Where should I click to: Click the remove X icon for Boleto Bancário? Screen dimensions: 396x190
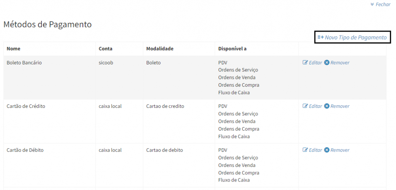pyautogui.click(x=327, y=62)
